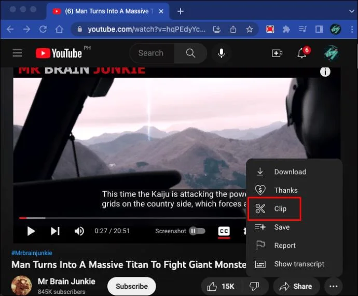Select Download from the menu
358x296 pixels.
pos(294,172)
